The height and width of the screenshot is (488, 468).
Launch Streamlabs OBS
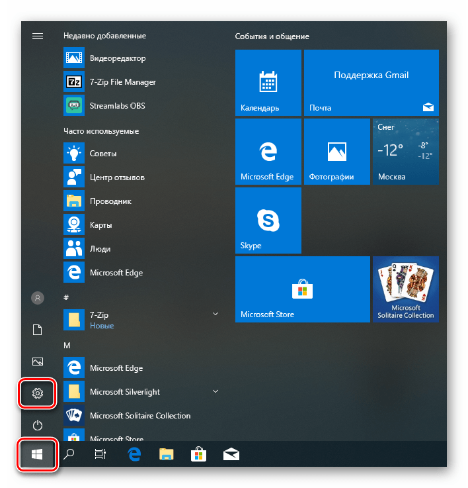143,105
